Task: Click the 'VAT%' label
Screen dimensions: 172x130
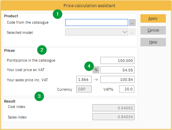Action: (x=108, y=89)
